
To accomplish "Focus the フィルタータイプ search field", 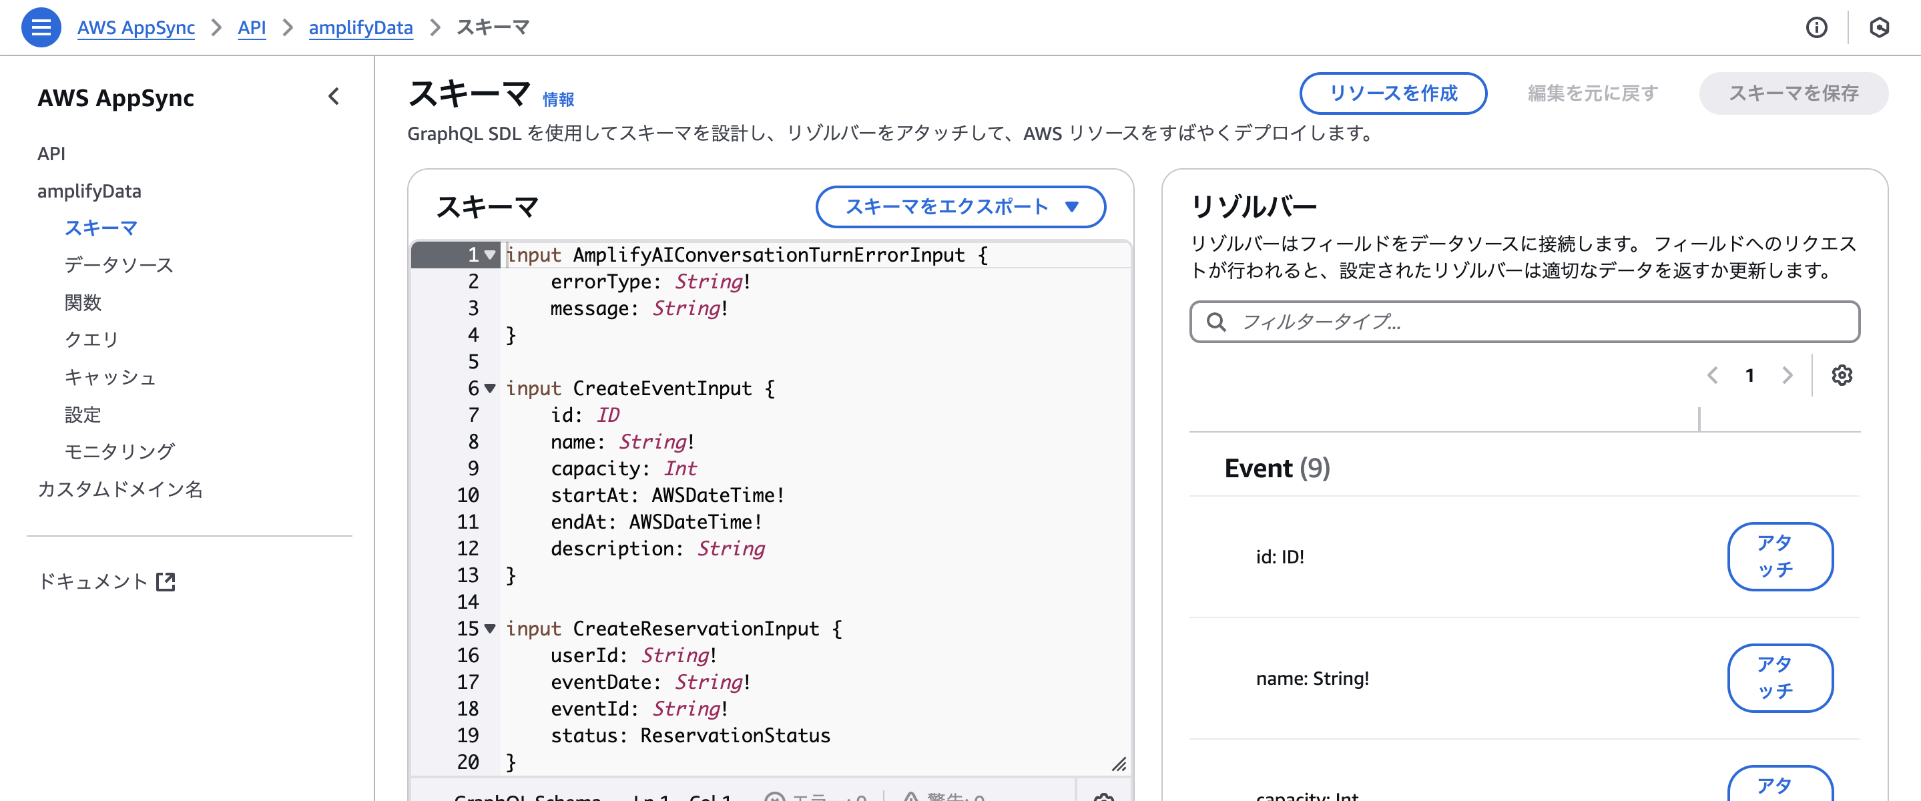I will [1525, 322].
